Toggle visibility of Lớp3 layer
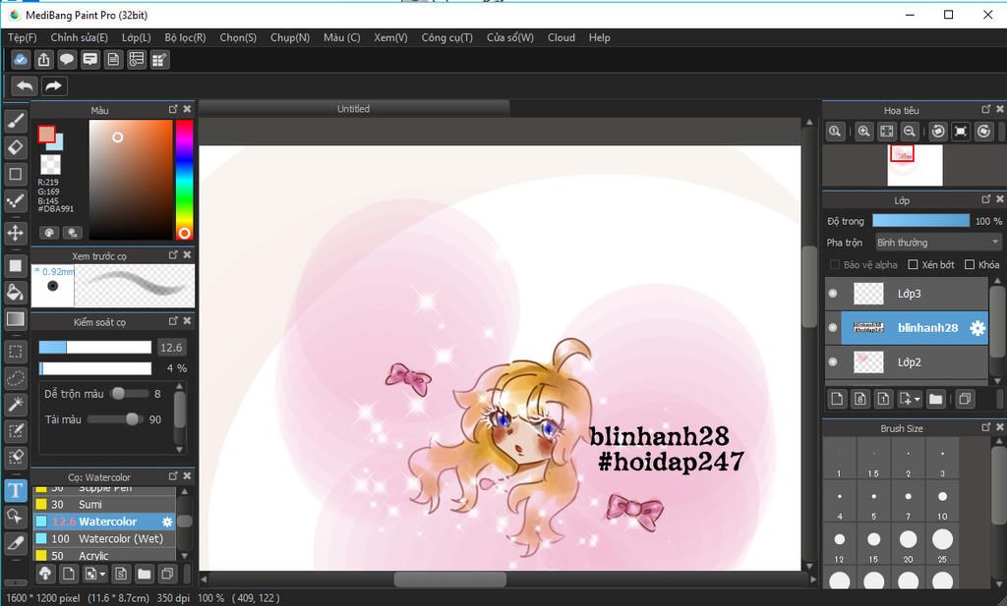 coord(833,293)
